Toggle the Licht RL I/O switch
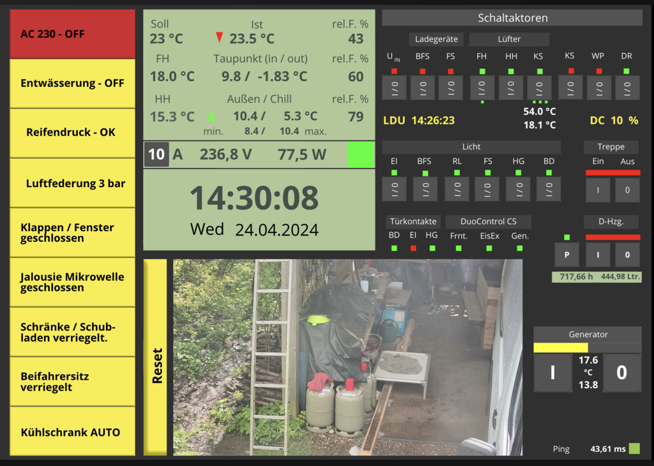This screenshot has height=466, width=654. point(457,189)
